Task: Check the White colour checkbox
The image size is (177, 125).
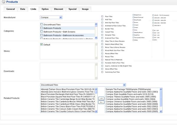Action: click(133, 40)
